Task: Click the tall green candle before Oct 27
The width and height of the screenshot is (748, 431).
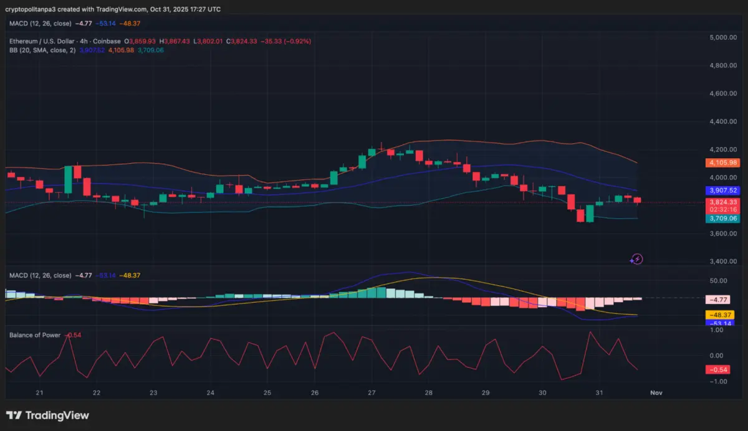Action: pos(362,162)
